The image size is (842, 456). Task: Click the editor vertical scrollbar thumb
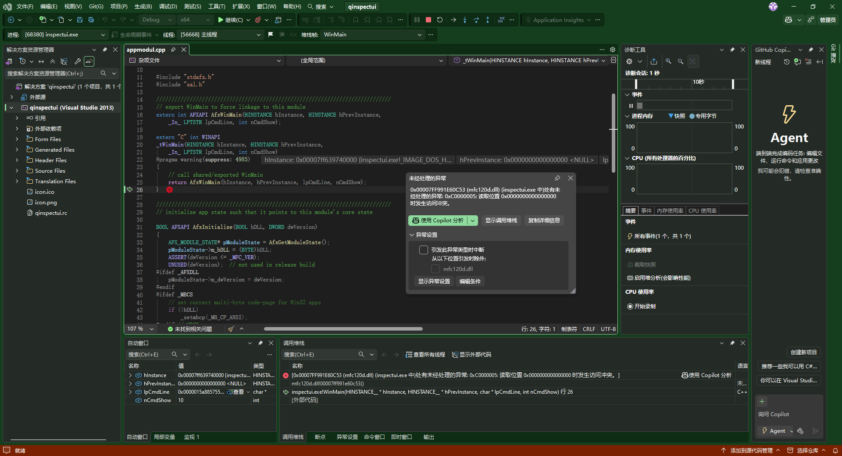click(x=614, y=133)
